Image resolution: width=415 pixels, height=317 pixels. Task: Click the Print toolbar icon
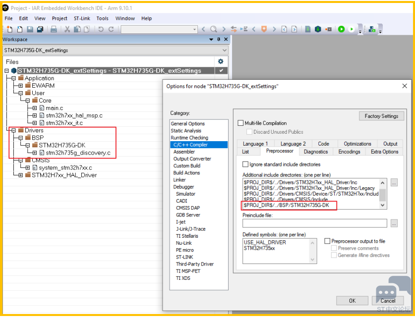(x=54, y=29)
